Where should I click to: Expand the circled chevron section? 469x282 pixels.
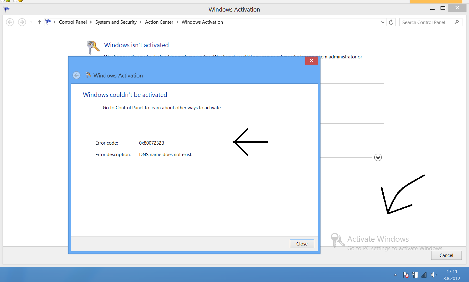[378, 157]
